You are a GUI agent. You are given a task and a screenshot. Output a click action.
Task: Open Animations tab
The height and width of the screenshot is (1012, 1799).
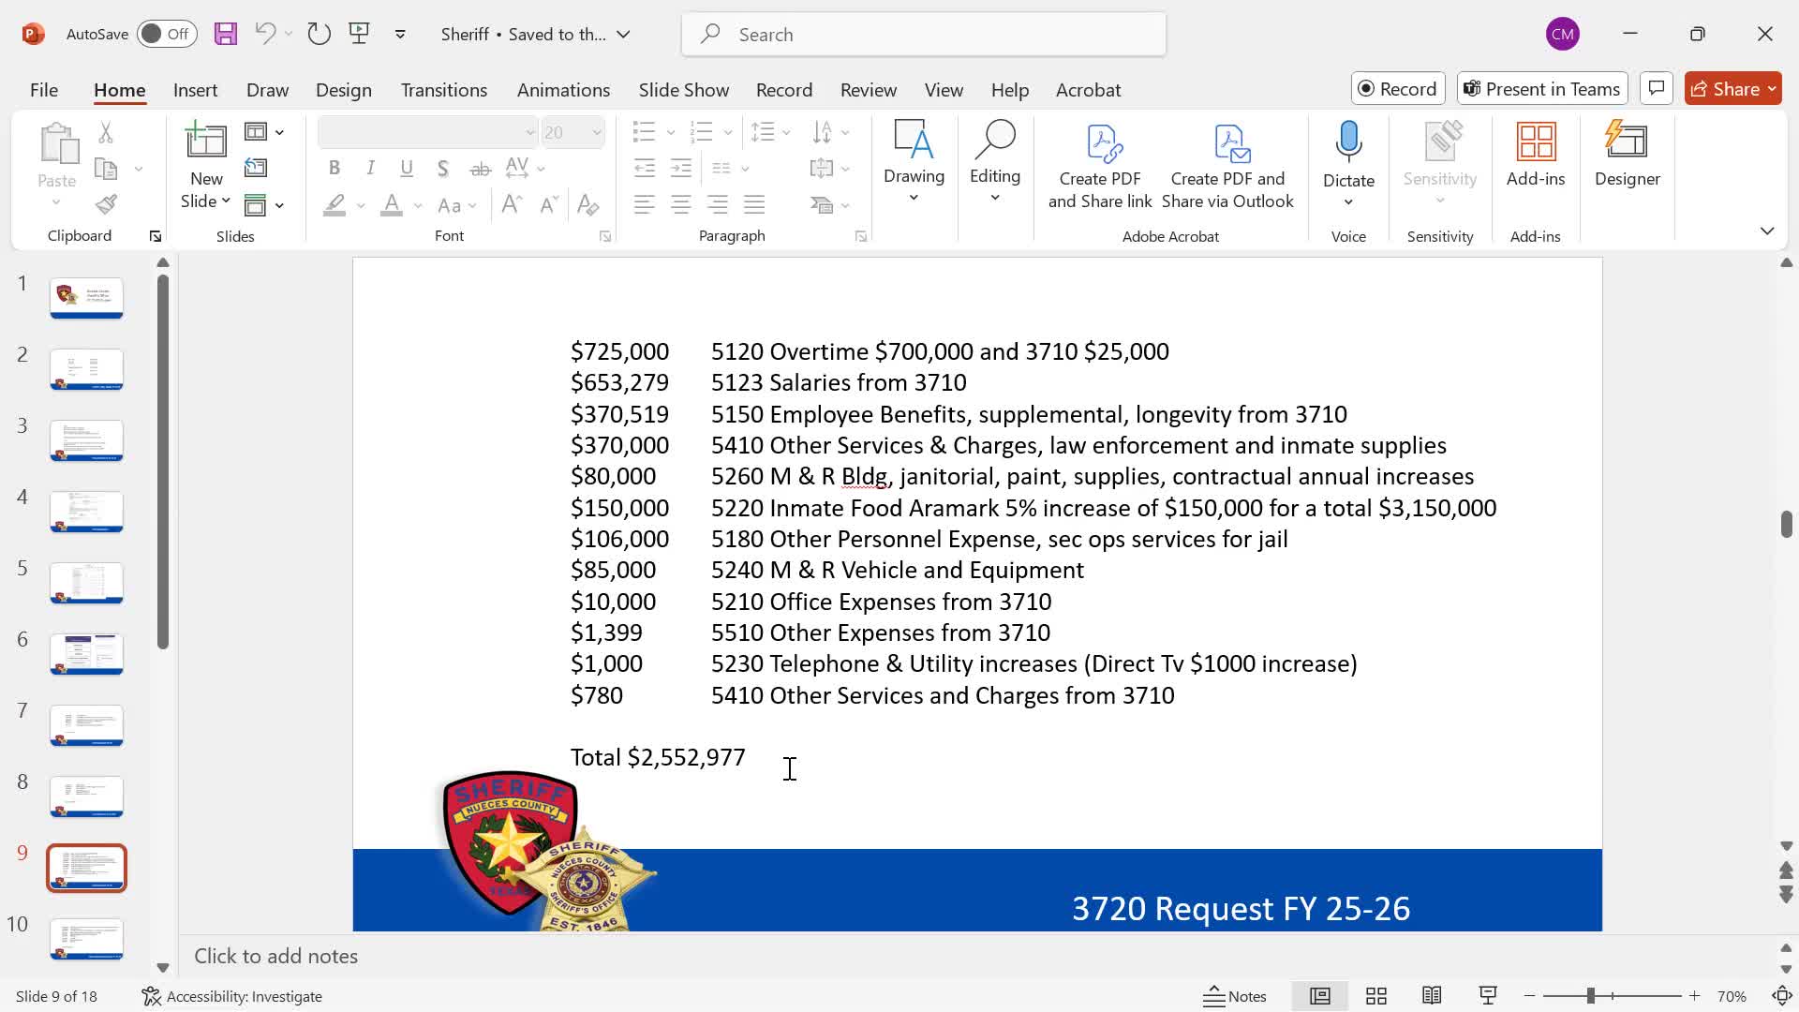point(563,90)
